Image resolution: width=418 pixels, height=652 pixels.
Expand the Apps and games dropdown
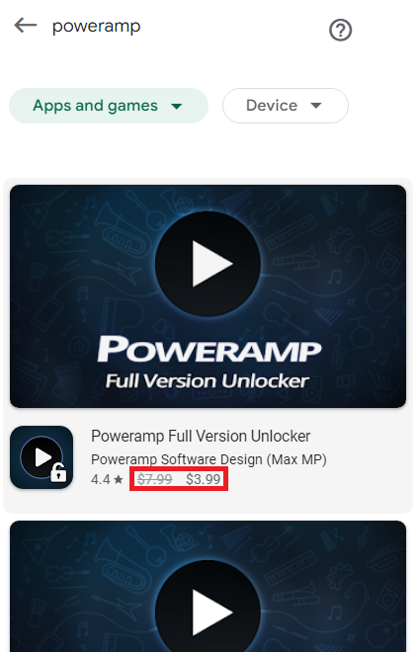109,106
